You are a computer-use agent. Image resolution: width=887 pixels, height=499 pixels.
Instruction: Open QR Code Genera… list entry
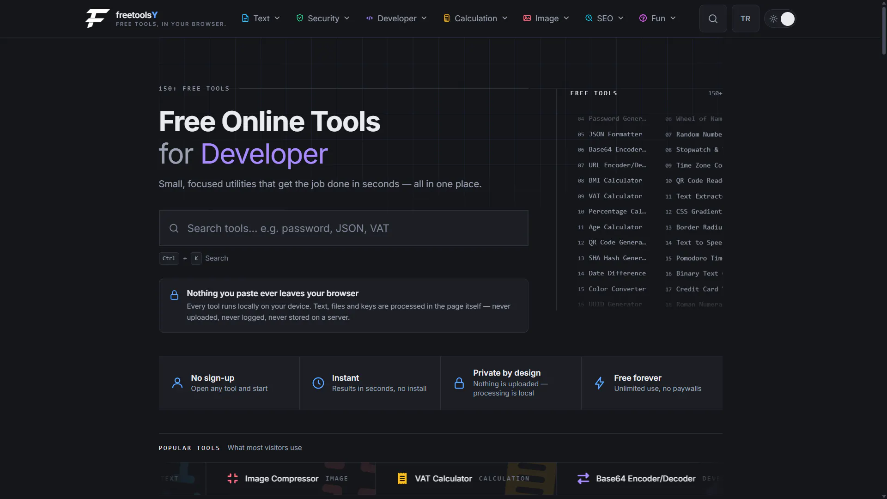click(x=612, y=243)
